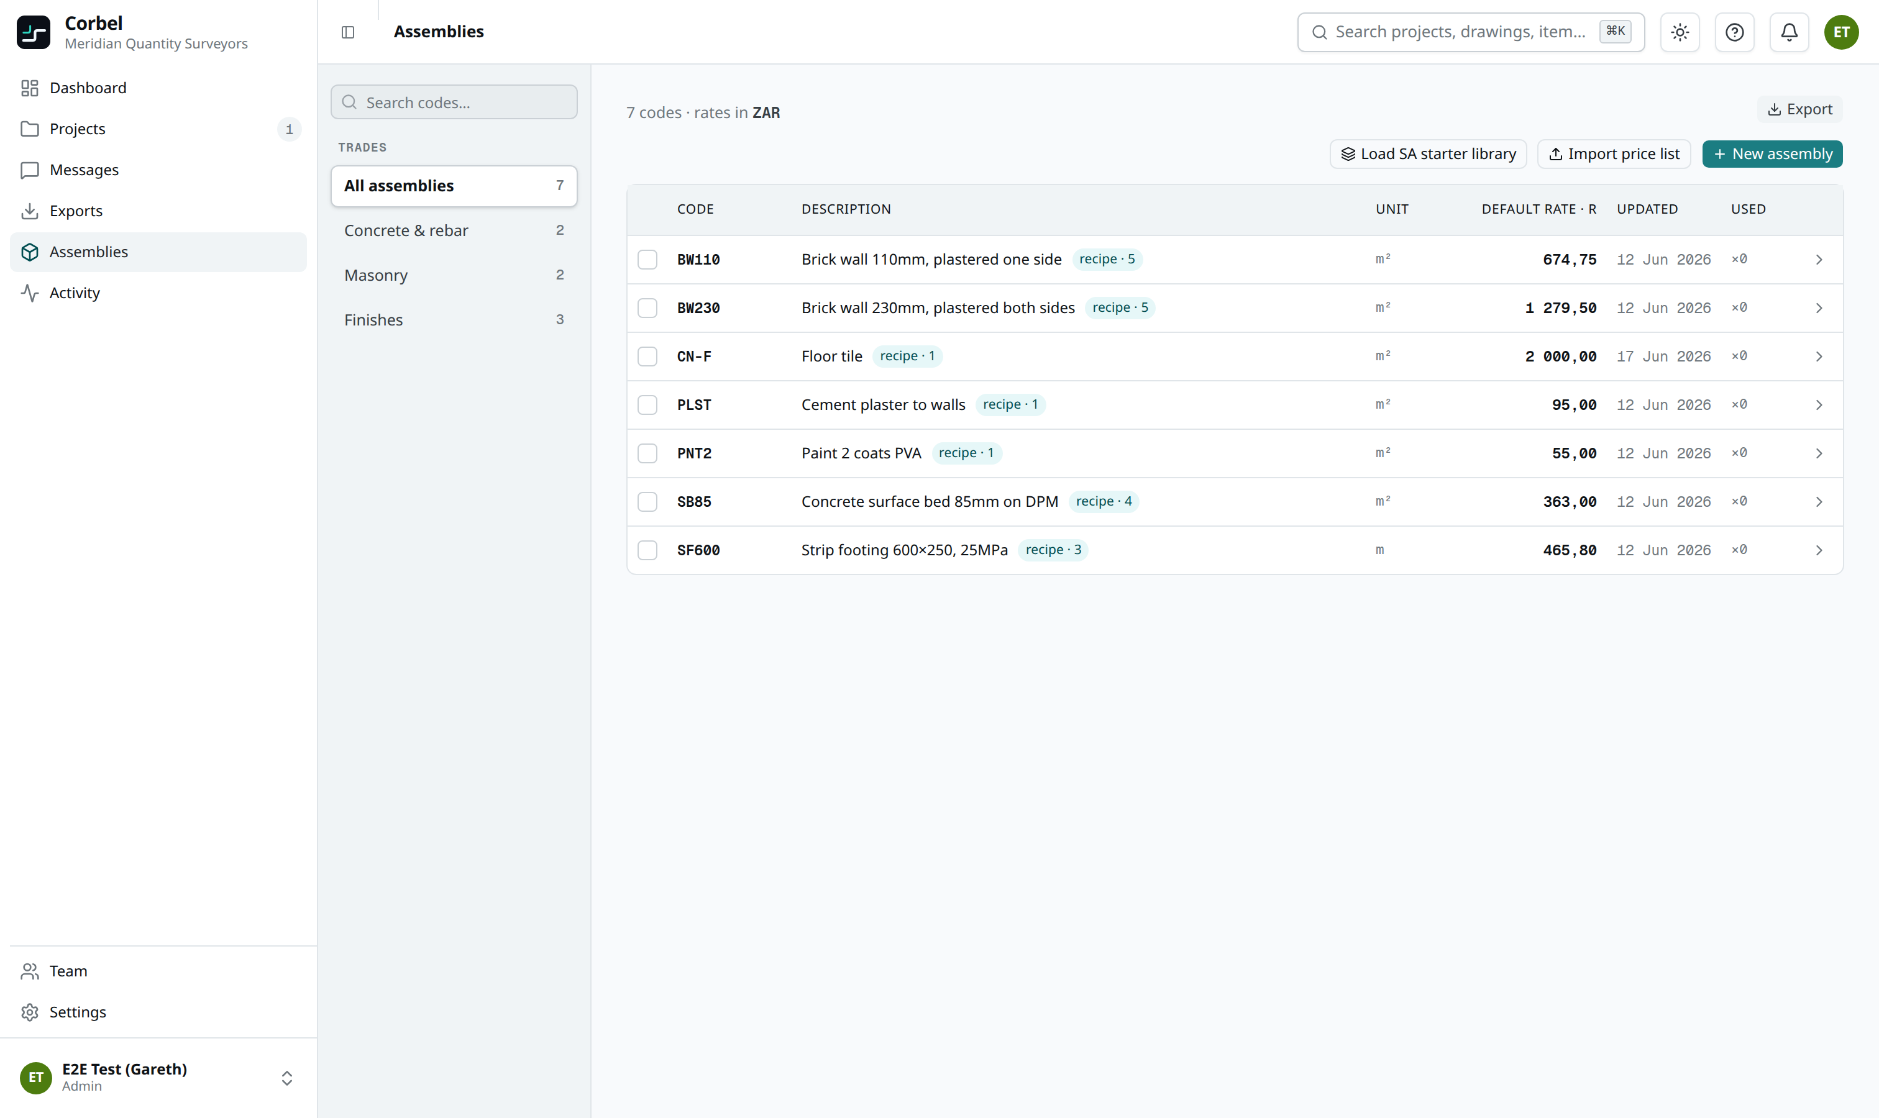Click the Paint 2 coats PVA description
Image resolution: width=1879 pixels, height=1118 pixels.
tap(861, 453)
